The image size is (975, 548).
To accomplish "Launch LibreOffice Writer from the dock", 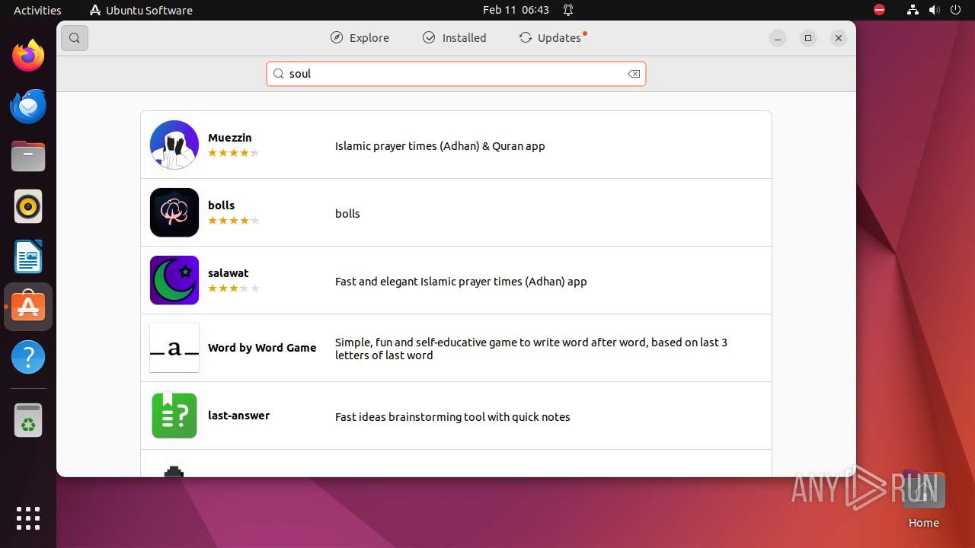I will pos(28,256).
